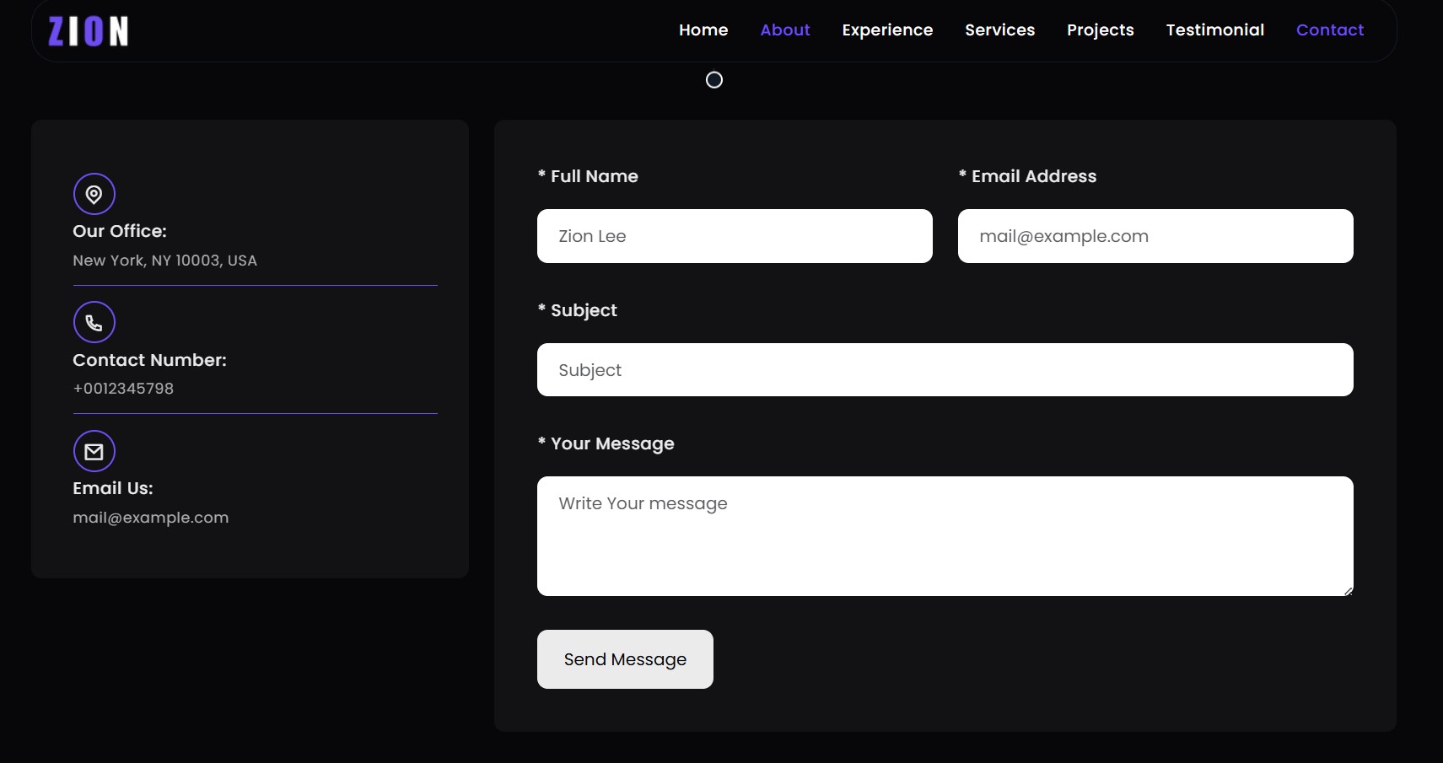
Task: Open the Home menu item
Action: point(703,30)
